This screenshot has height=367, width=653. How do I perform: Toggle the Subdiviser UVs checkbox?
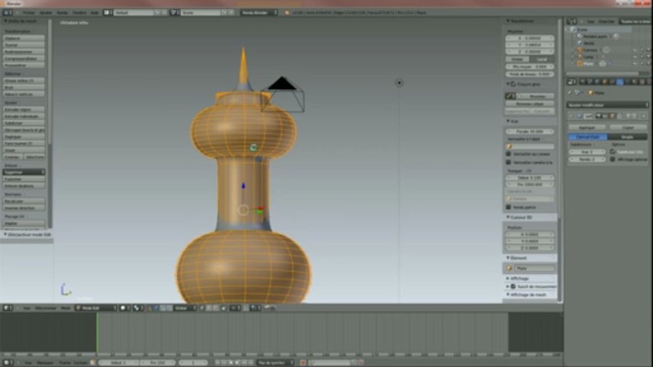(x=613, y=152)
